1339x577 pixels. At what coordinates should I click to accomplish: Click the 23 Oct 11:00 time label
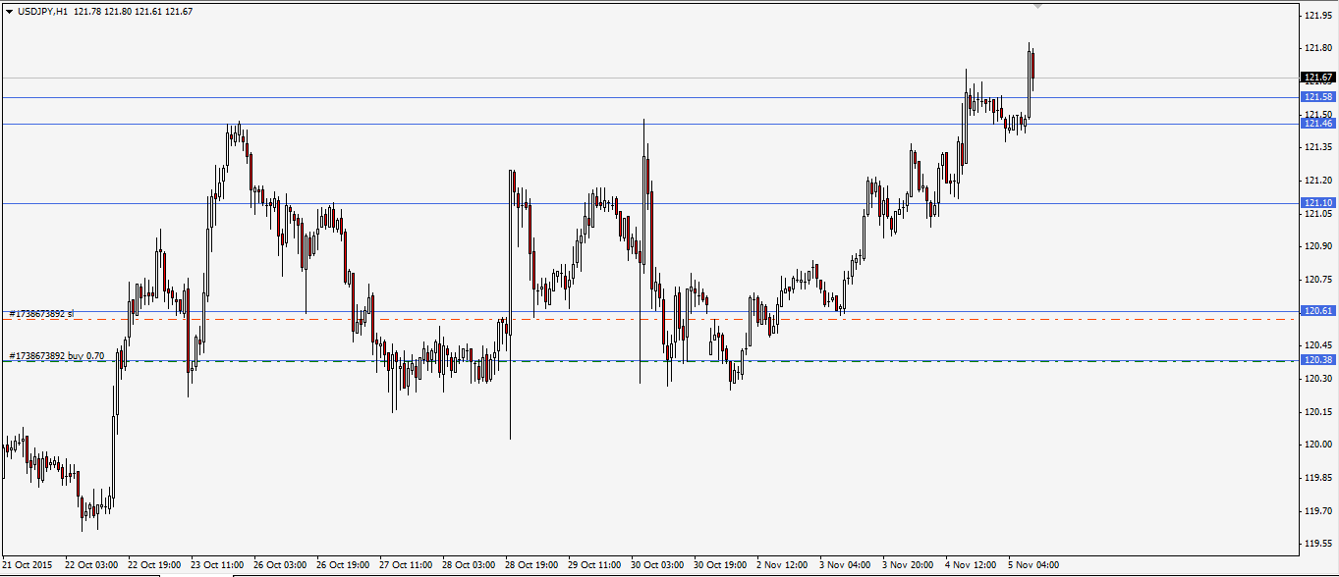(217, 565)
